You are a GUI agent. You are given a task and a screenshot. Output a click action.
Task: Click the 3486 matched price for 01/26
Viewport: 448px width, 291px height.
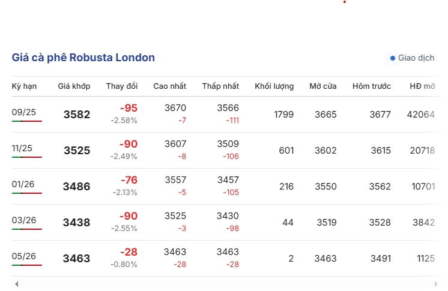point(77,186)
